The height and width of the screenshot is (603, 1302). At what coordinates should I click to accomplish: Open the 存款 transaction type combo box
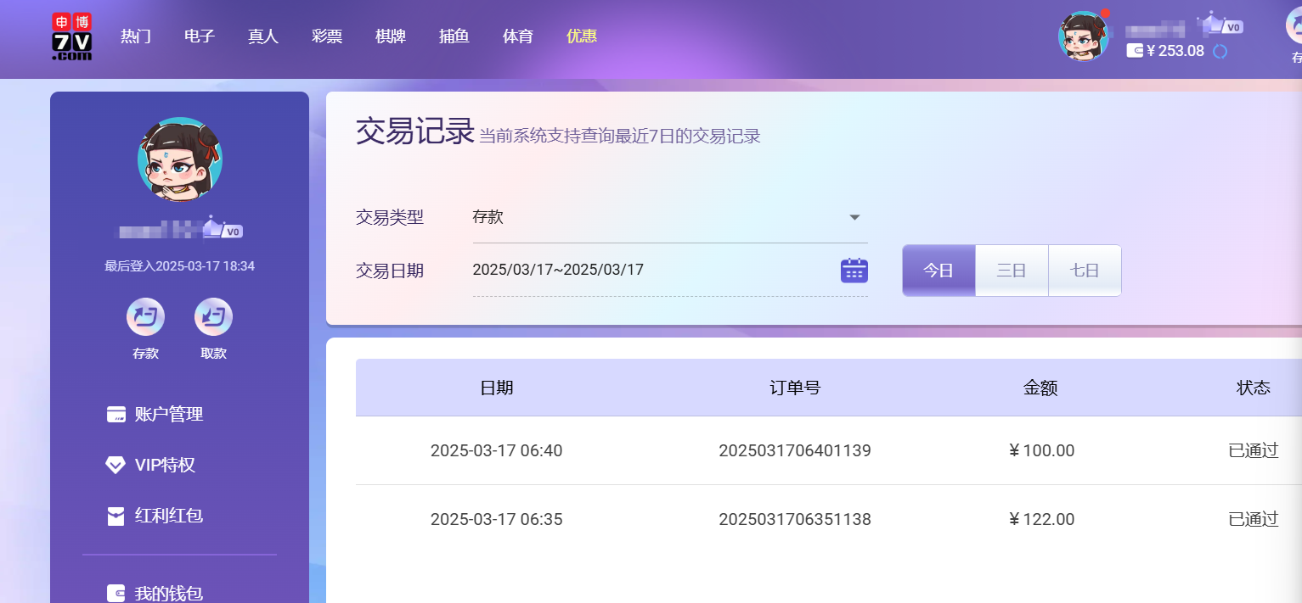pos(662,217)
